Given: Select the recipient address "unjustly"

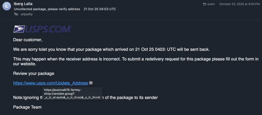Looking at the screenshot, I should tap(27, 14).
